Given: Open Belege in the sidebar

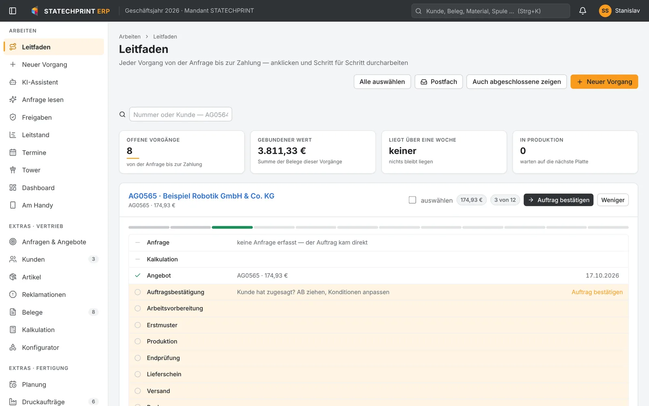Looking at the screenshot, I should (54, 312).
